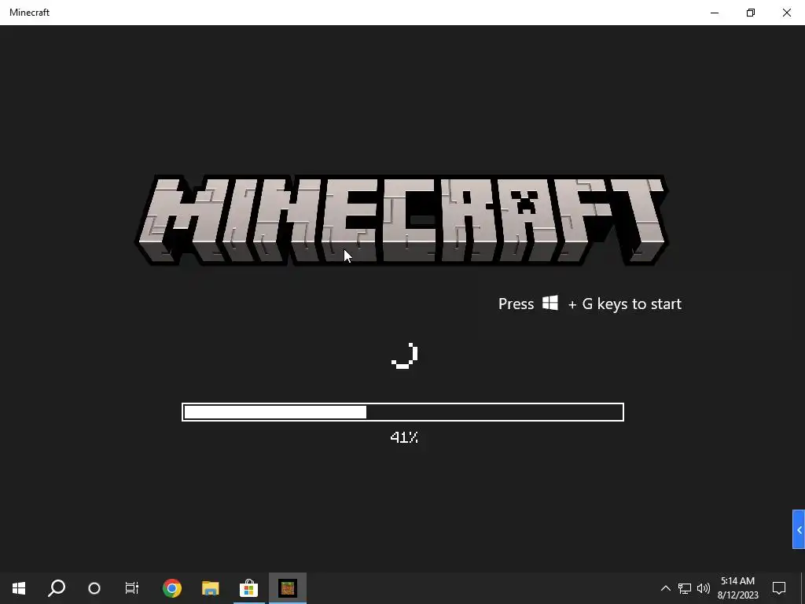
Task: Click the Windows key logo in hint
Action: click(x=550, y=303)
